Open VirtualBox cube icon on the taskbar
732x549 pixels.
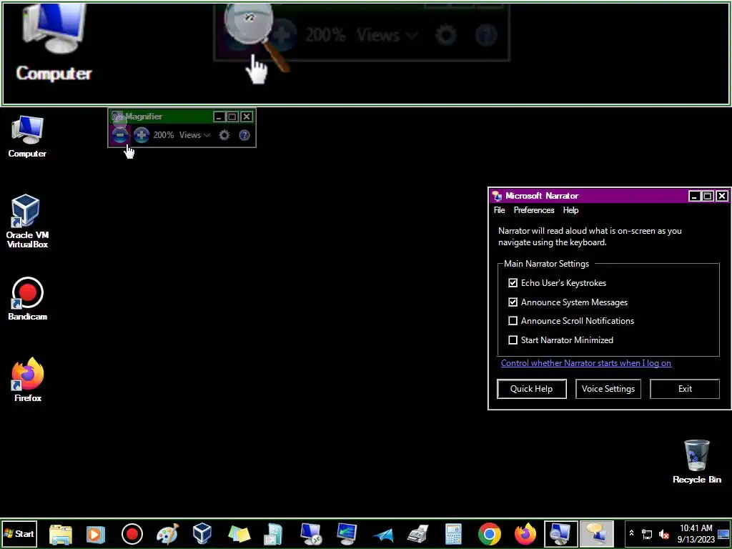point(202,534)
